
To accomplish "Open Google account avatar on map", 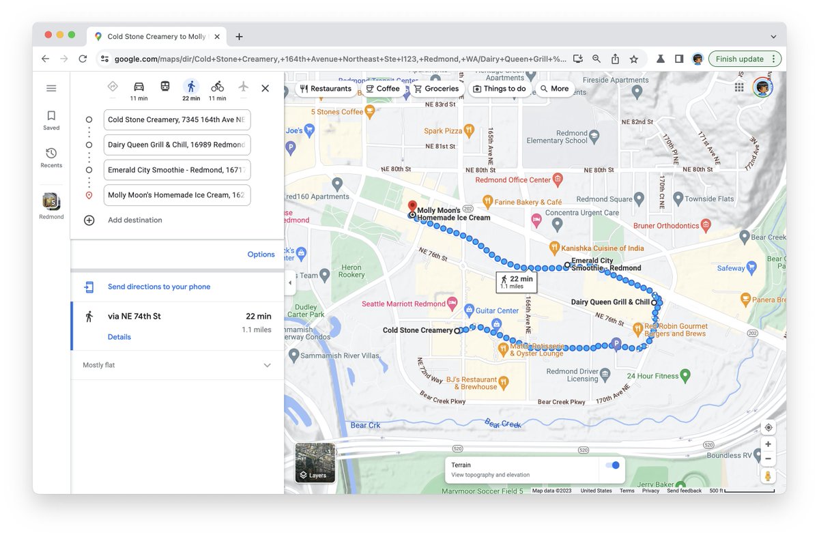I will pyautogui.click(x=762, y=87).
